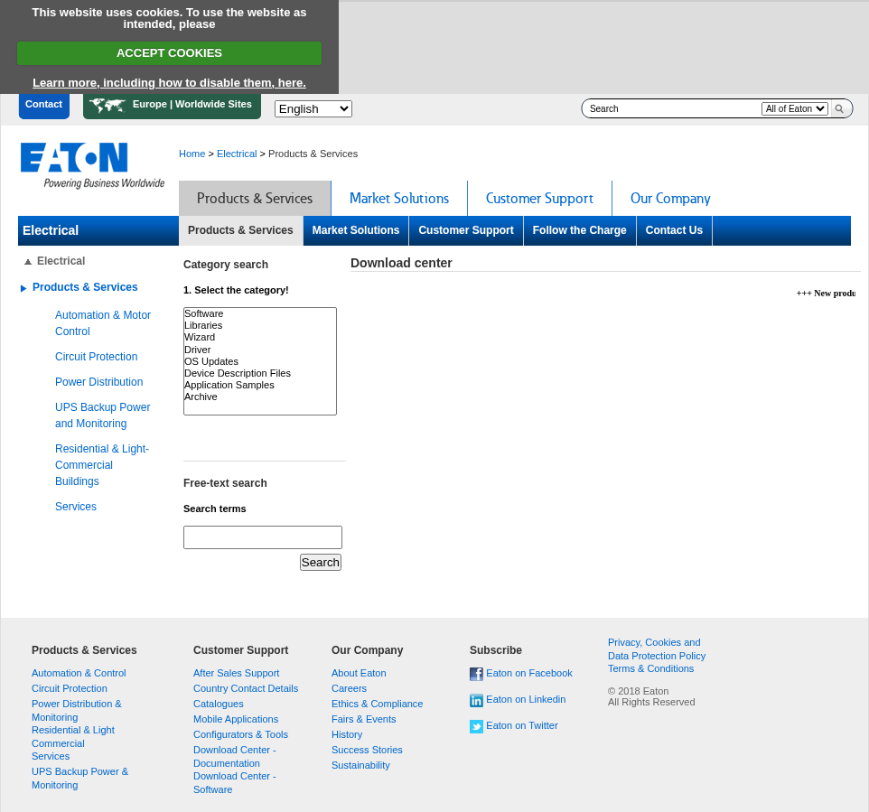Viewport: 869px width, 812px height.
Task: Select the top Products & Services tab
Action: 255,199
